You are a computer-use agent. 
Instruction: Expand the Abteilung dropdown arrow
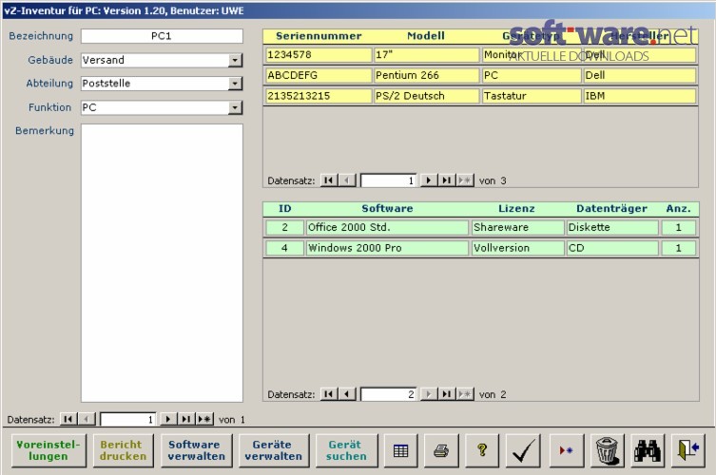(235, 84)
